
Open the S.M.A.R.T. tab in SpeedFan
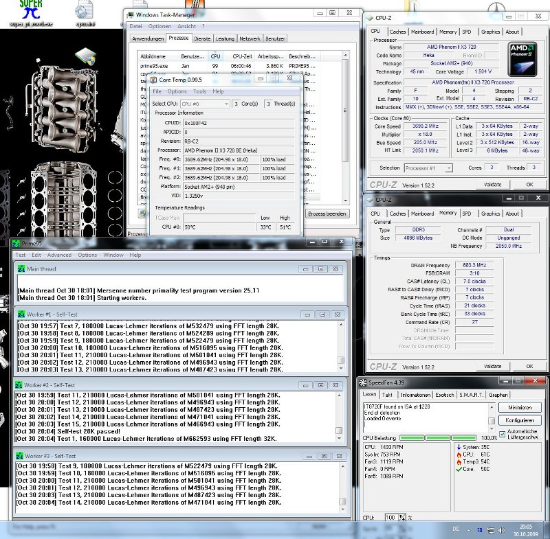[471, 395]
